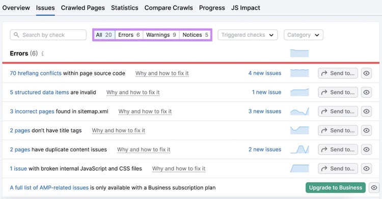Image resolution: width=382 pixels, height=199 pixels.
Task: Hide broken JavaScript CSS check eye icon
Action: 366,168
